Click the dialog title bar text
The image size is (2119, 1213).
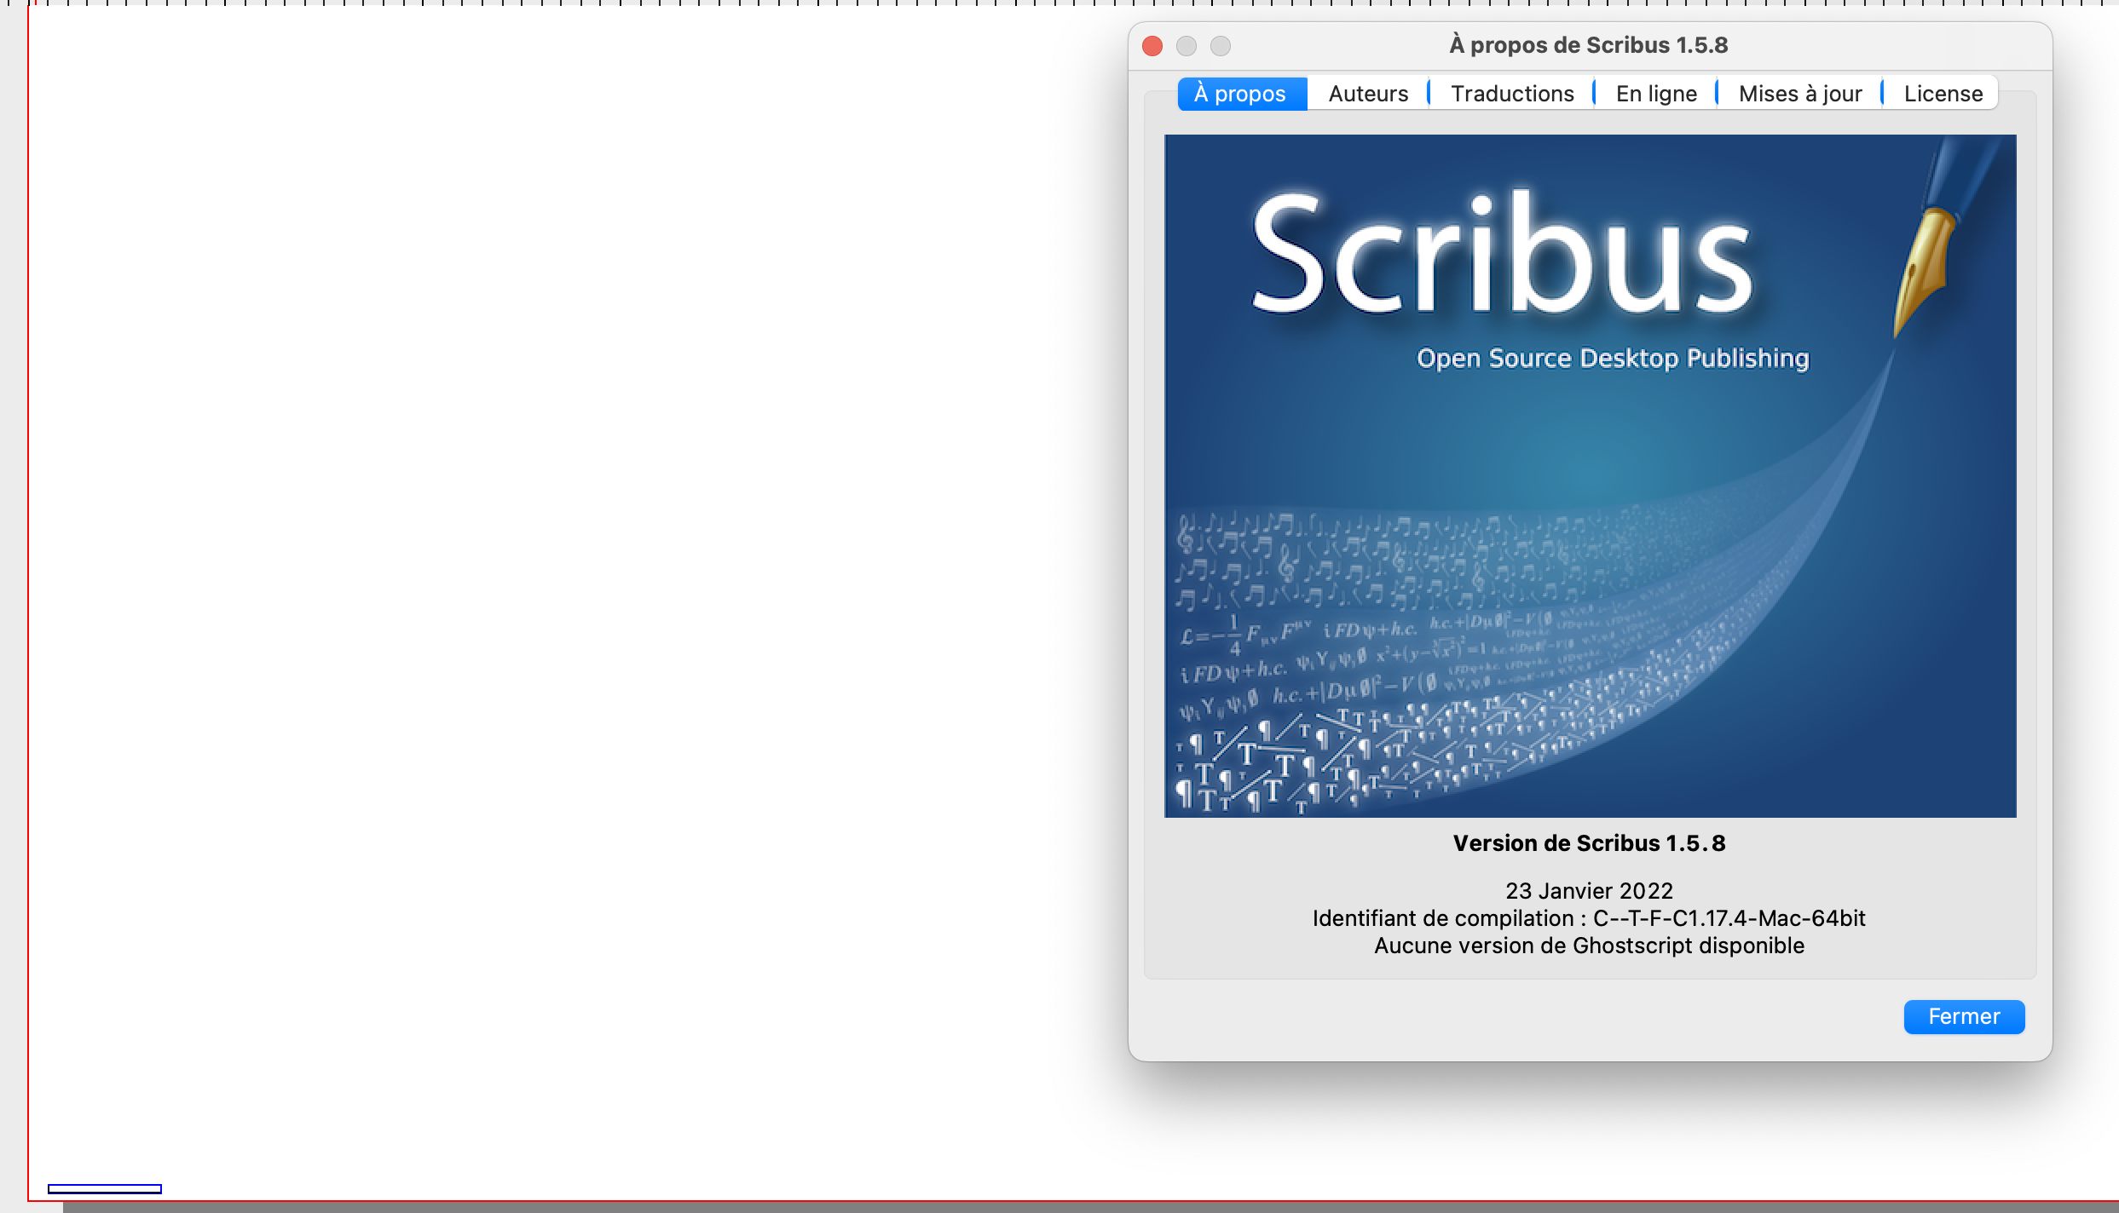[1588, 45]
